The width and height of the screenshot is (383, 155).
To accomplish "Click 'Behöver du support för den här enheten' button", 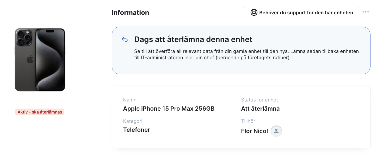I will 301,13.
